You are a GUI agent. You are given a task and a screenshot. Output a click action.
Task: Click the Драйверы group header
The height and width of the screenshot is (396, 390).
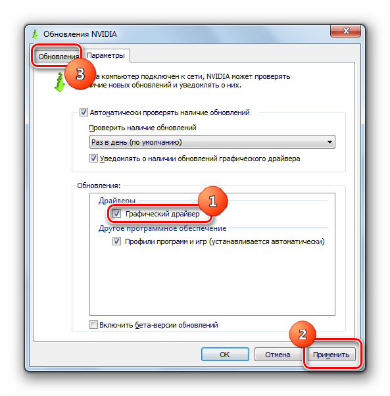pos(117,201)
